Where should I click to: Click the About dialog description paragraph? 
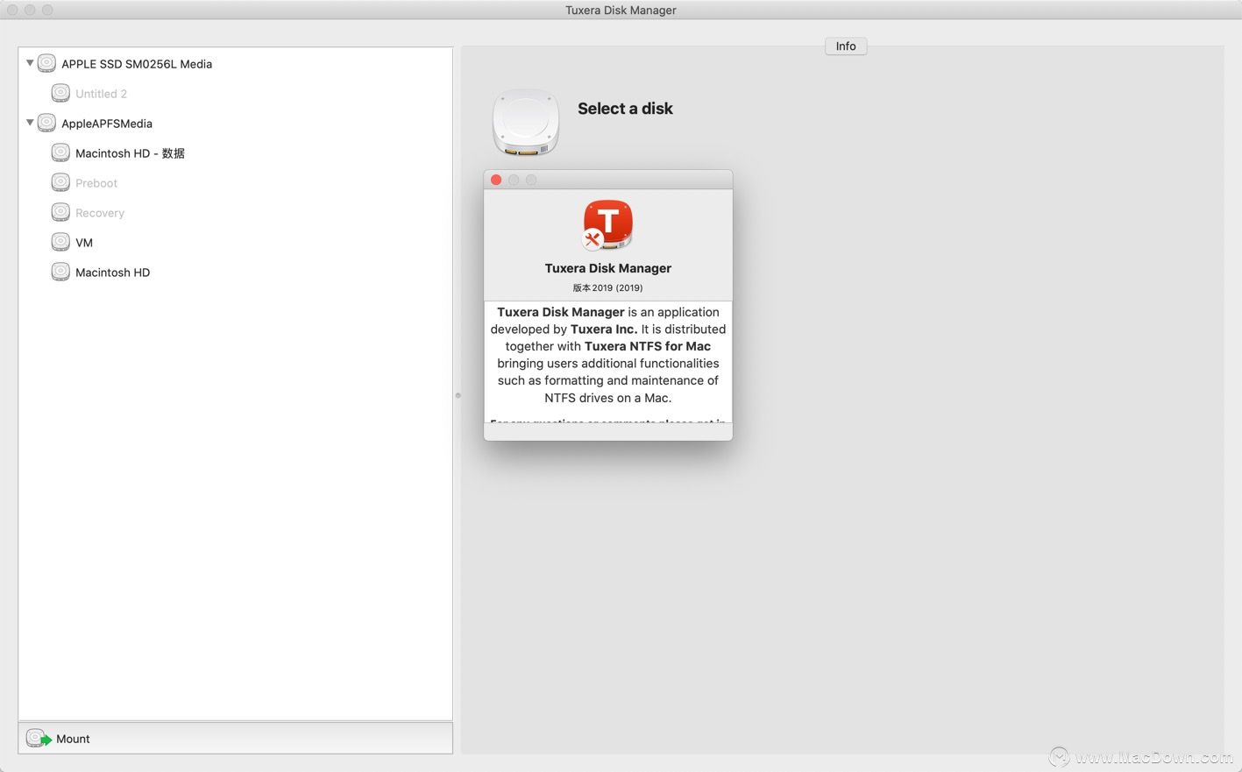tap(608, 355)
